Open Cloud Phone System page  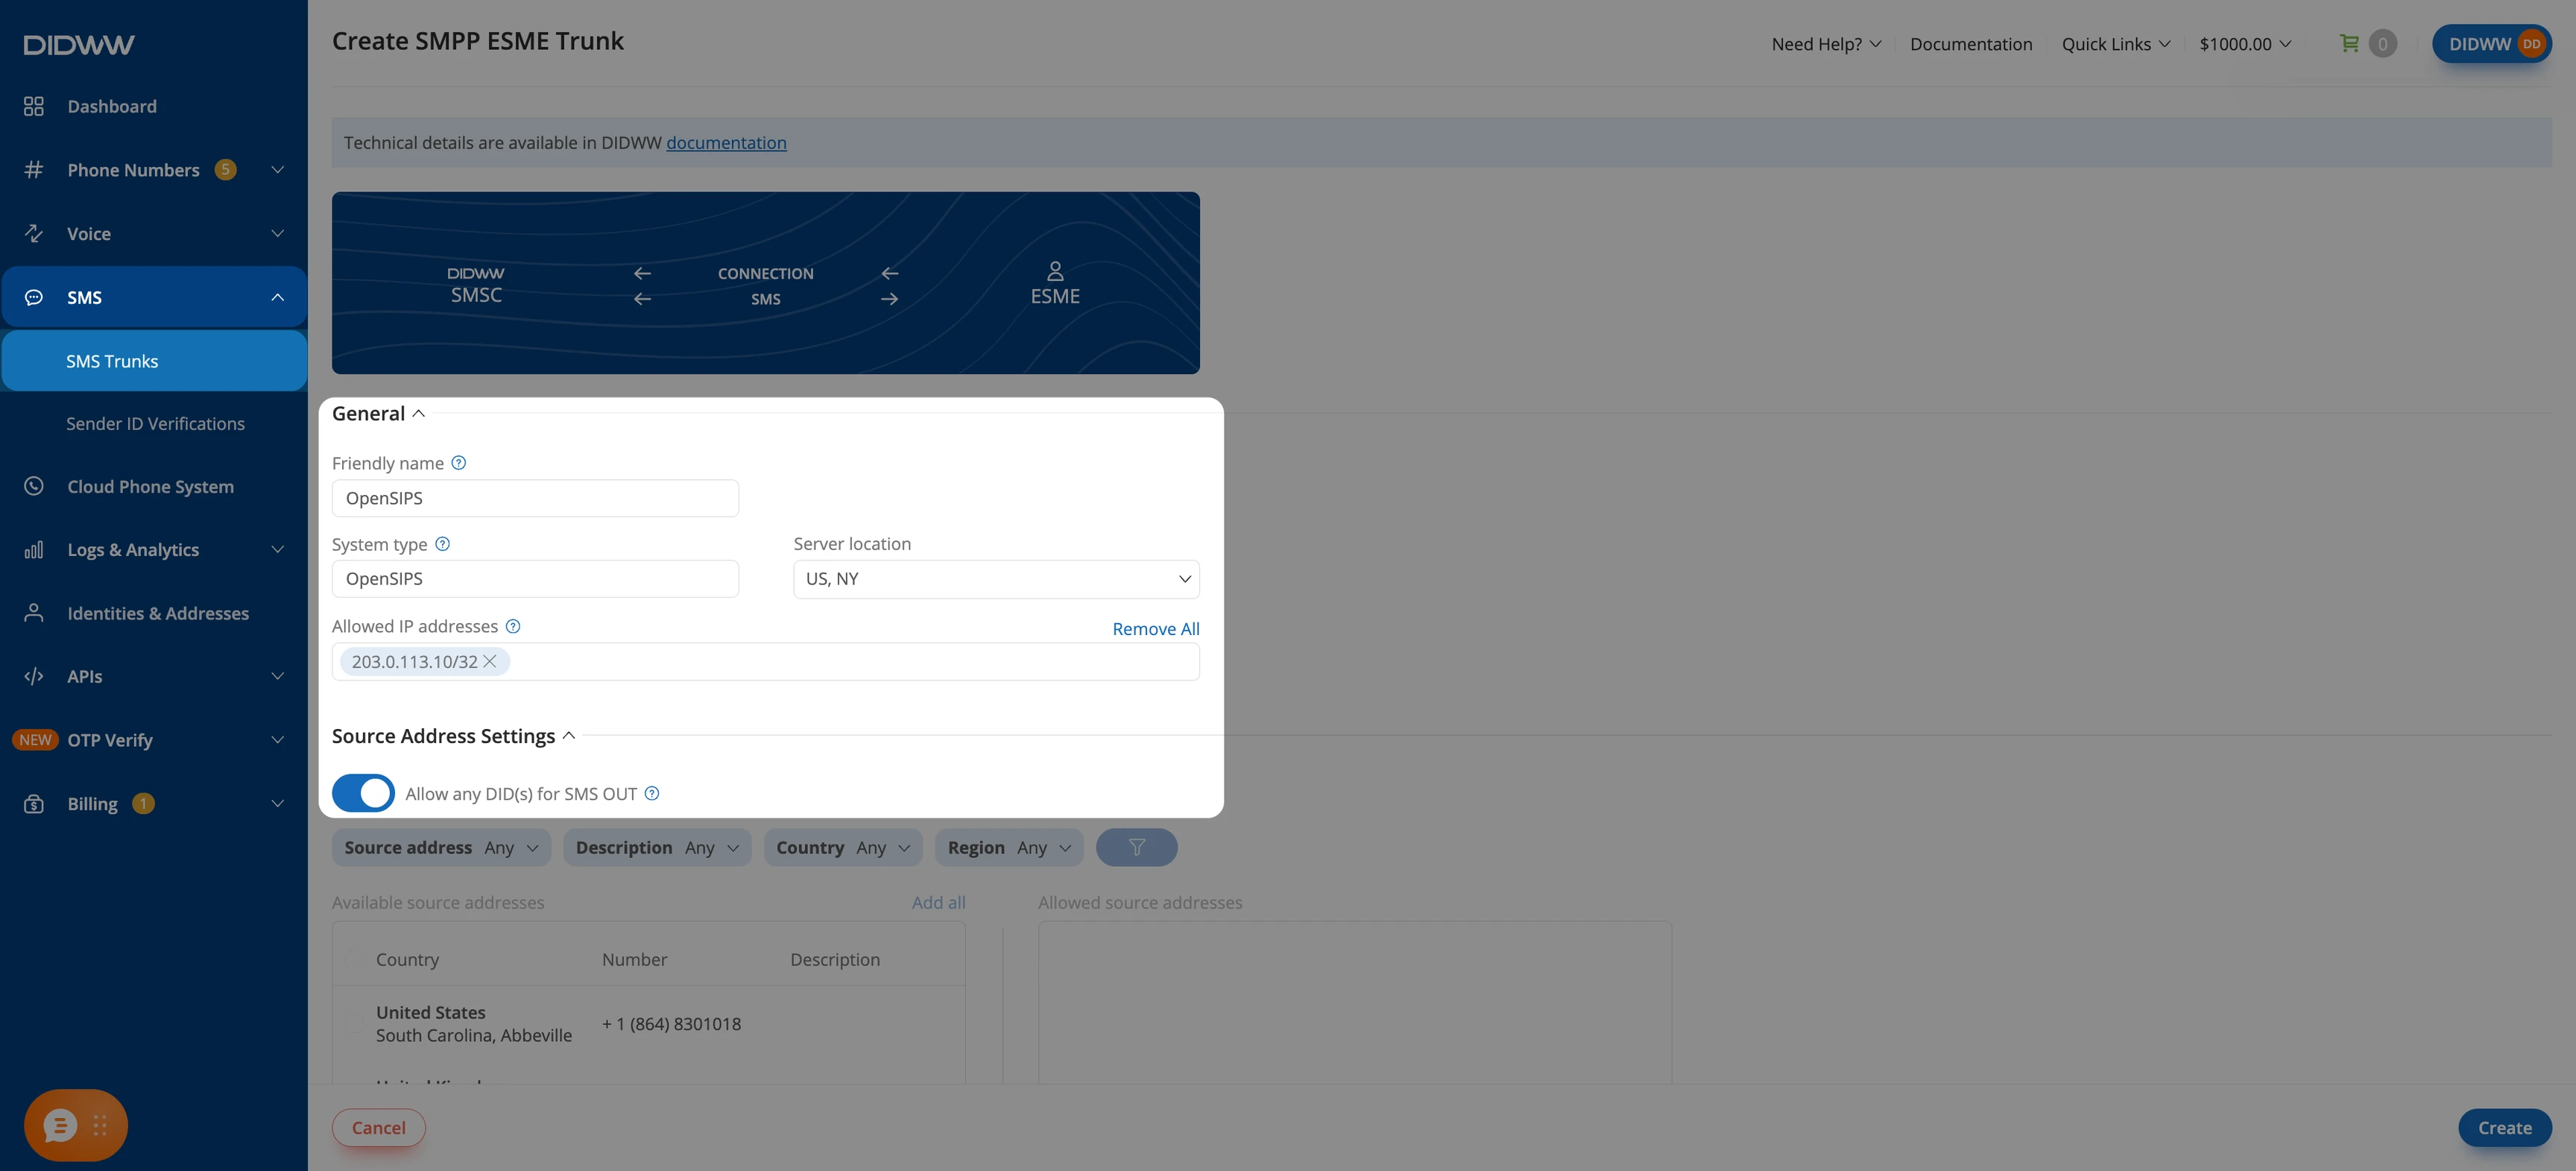[150, 486]
